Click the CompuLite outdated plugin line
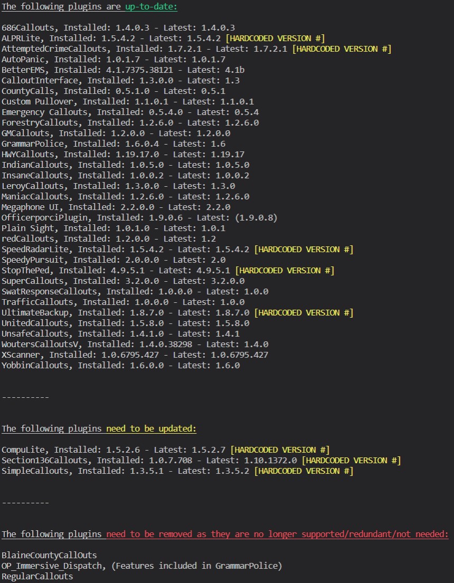 (113, 450)
